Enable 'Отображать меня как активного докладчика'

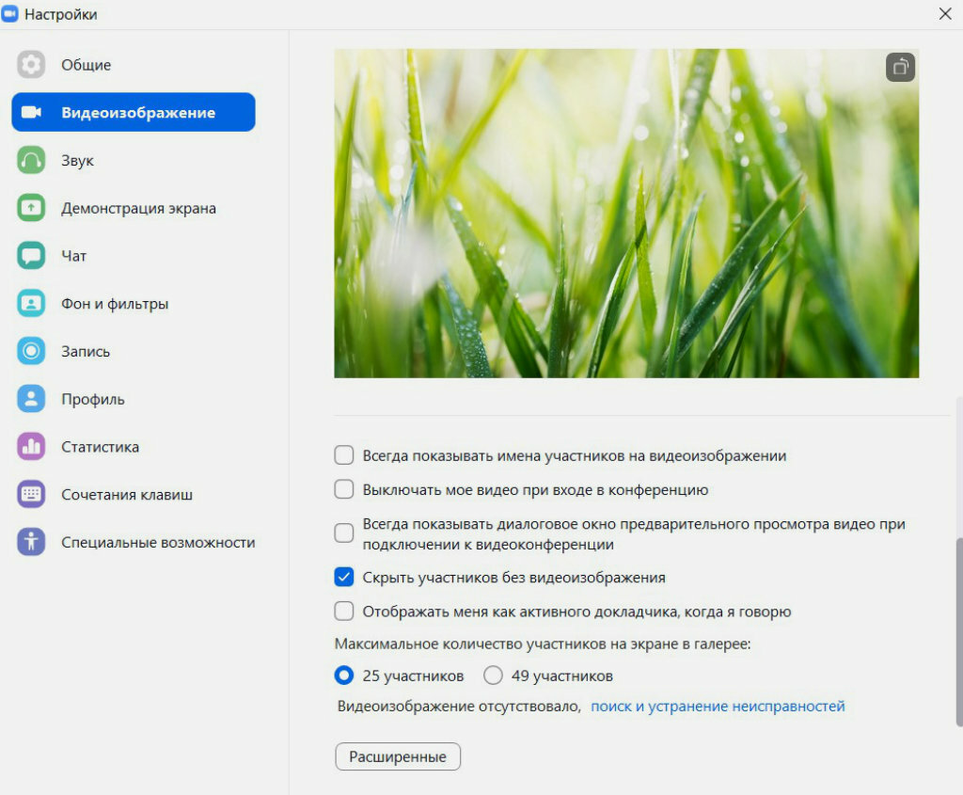pyautogui.click(x=344, y=612)
